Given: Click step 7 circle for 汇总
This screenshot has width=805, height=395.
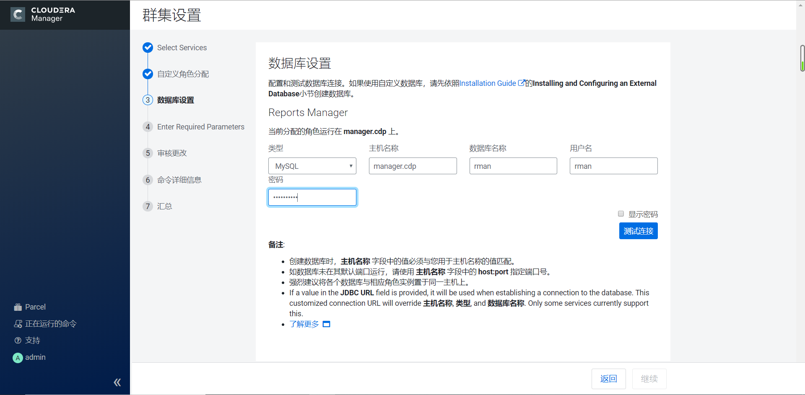Looking at the screenshot, I should tap(148, 207).
